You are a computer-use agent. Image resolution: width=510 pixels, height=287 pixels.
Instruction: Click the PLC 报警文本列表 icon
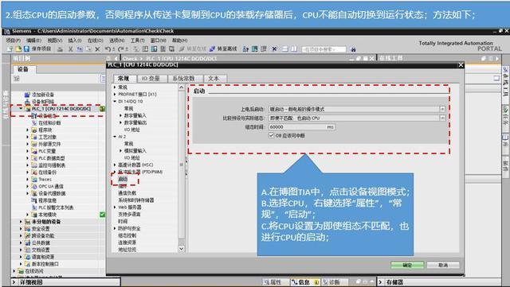tap(34, 207)
